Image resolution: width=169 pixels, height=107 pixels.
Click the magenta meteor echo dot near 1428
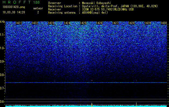tap(136, 81)
